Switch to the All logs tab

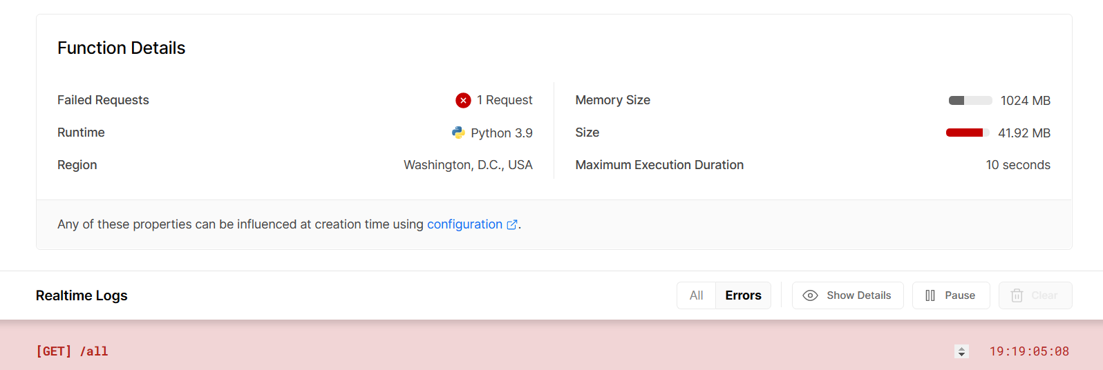point(696,295)
